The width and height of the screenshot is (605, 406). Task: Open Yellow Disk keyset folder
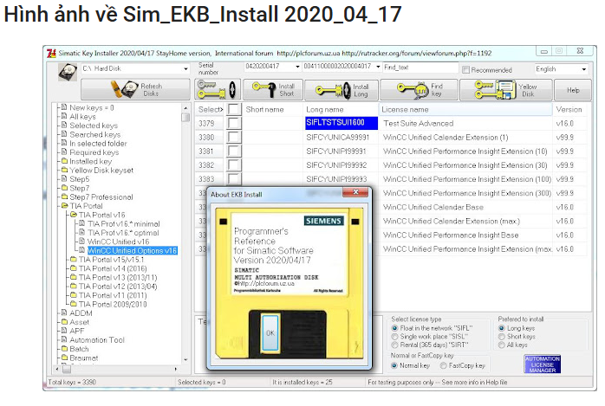click(101, 171)
